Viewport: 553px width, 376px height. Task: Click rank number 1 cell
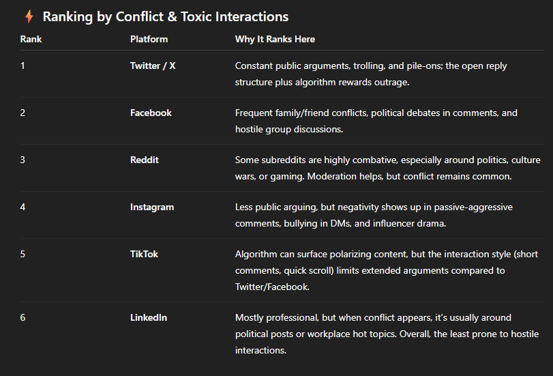pyautogui.click(x=23, y=66)
